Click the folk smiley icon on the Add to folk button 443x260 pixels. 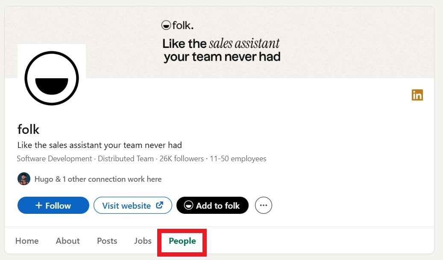click(x=188, y=205)
